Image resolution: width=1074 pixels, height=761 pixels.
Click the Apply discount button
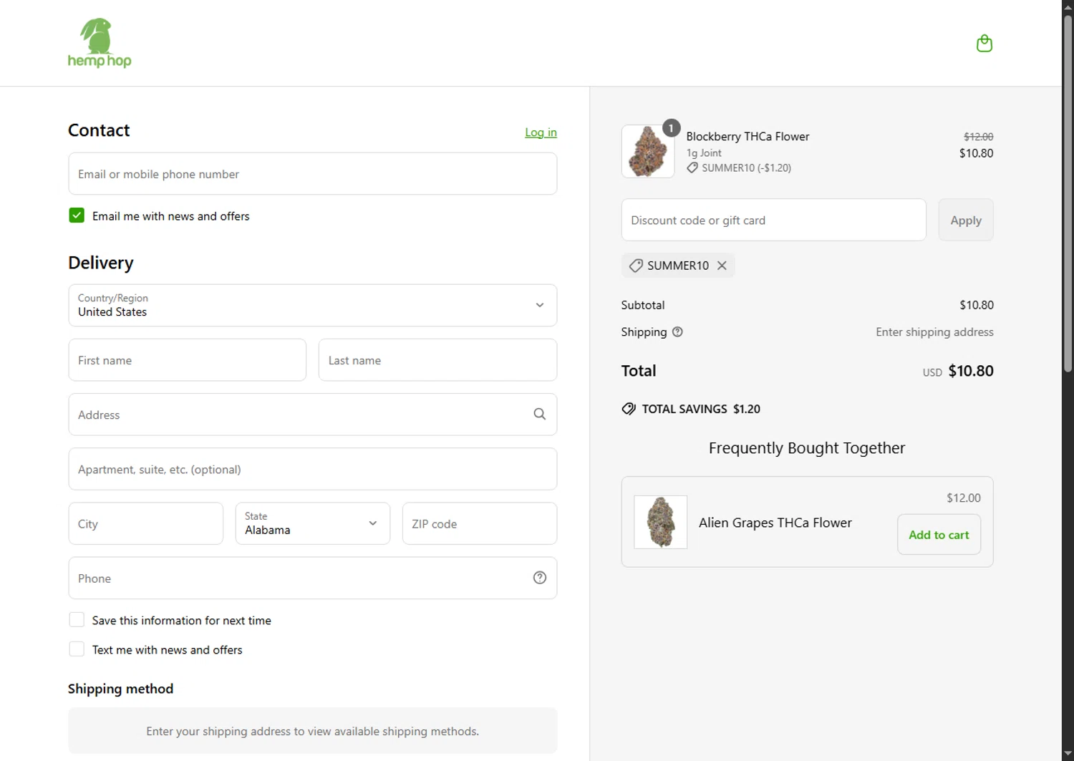(x=966, y=220)
